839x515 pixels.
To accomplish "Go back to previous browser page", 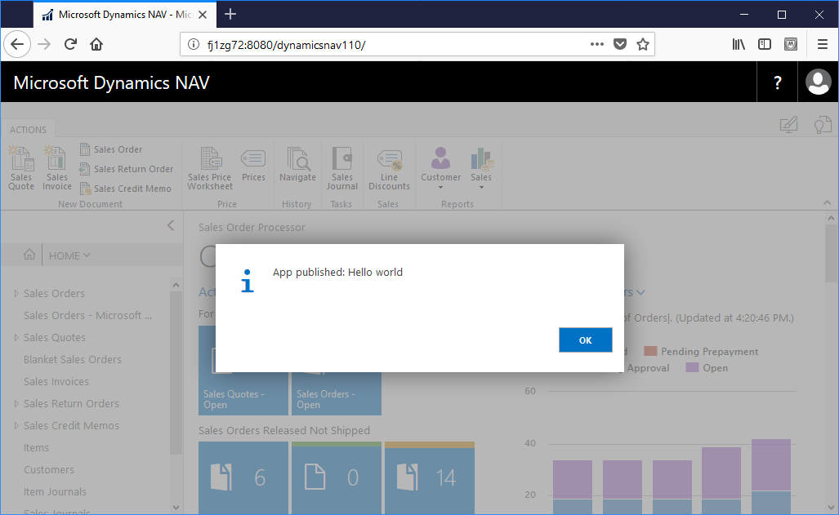I will pyautogui.click(x=17, y=44).
